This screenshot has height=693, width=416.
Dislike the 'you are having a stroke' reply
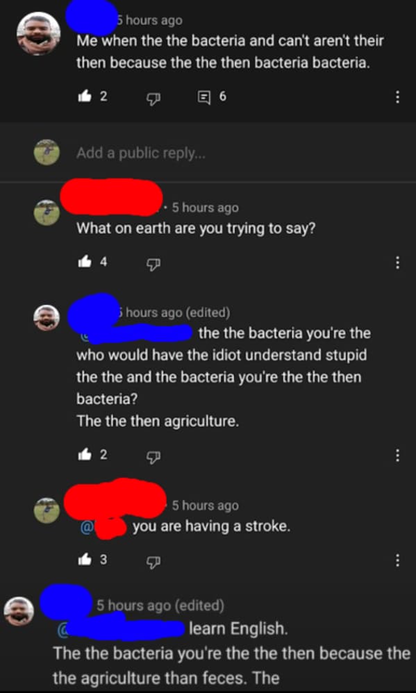153,562
